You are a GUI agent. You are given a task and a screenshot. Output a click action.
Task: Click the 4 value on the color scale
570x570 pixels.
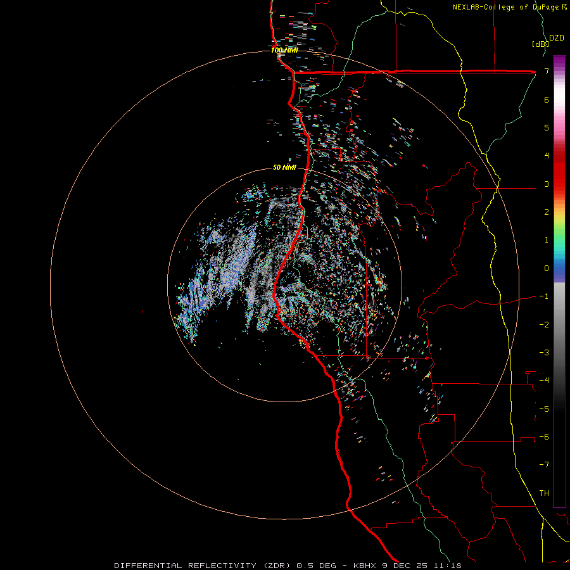(x=547, y=156)
